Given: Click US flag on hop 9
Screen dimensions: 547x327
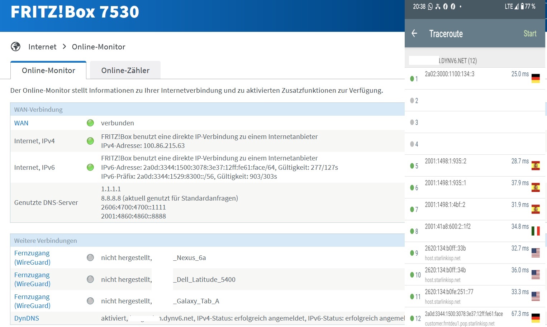Looking at the screenshot, I should pyautogui.click(x=536, y=253).
